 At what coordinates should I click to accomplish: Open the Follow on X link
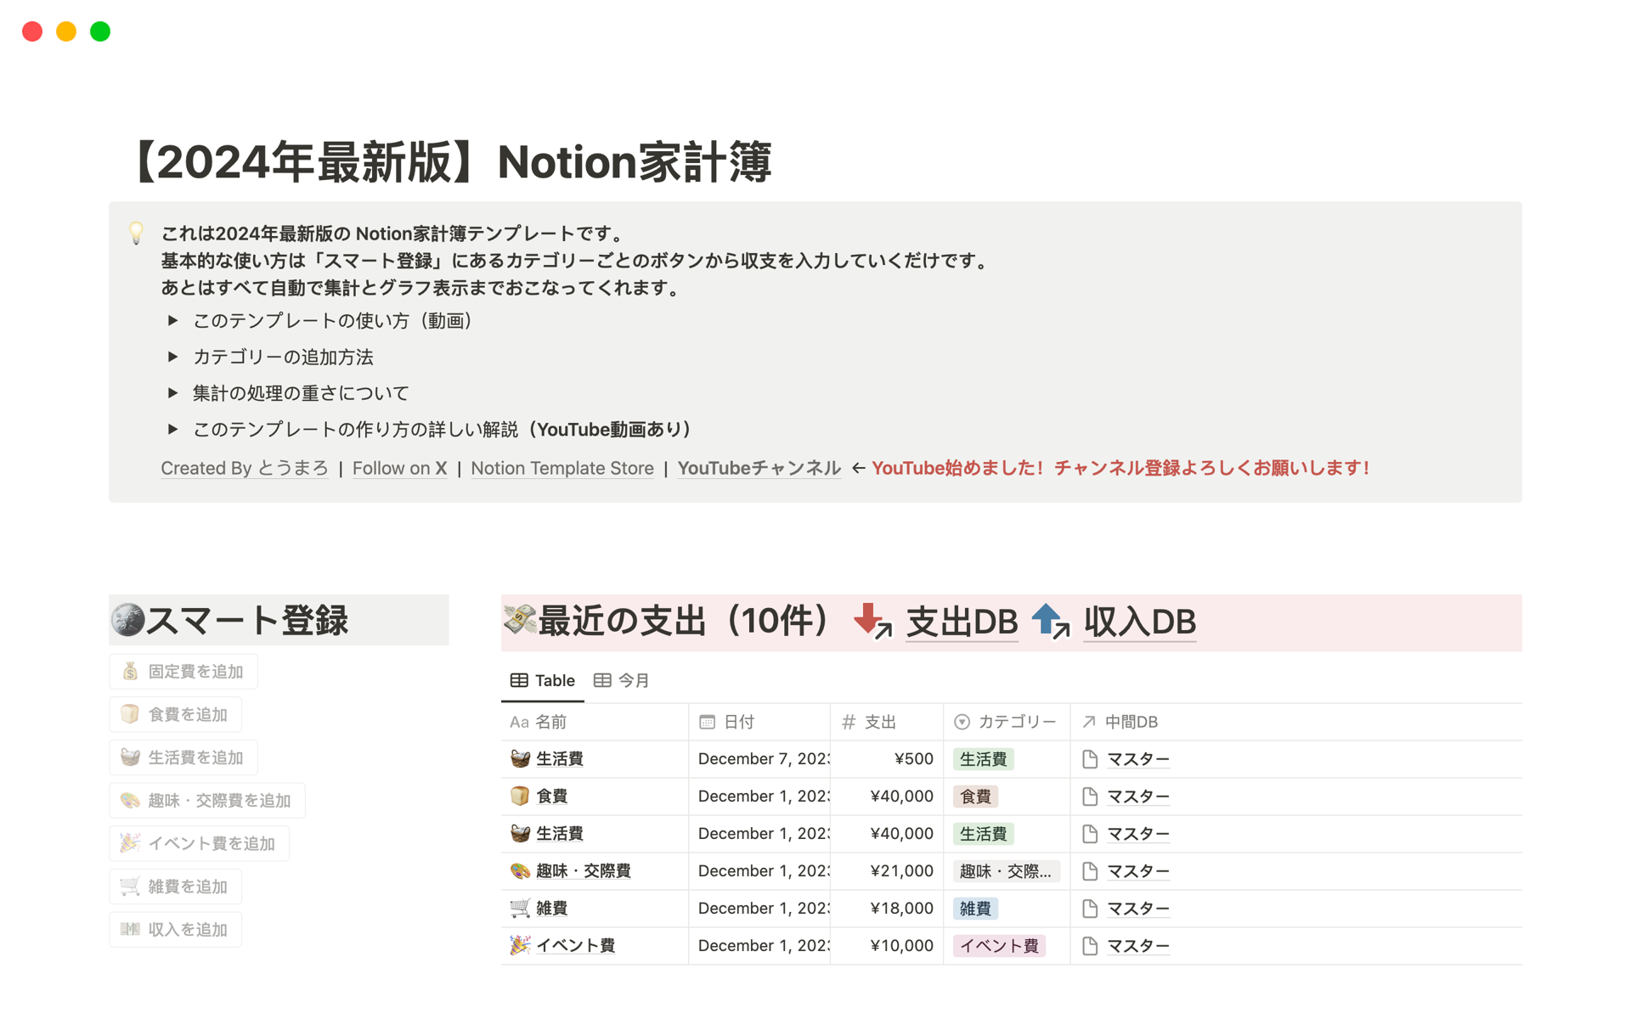click(399, 468)
